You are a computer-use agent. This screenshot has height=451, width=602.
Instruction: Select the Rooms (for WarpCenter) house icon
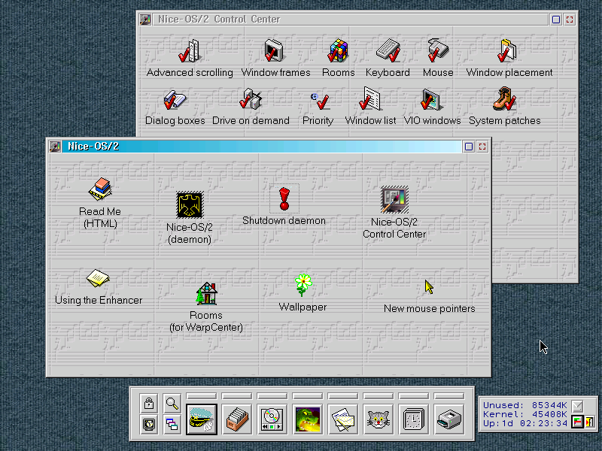[x=206, y=293]
